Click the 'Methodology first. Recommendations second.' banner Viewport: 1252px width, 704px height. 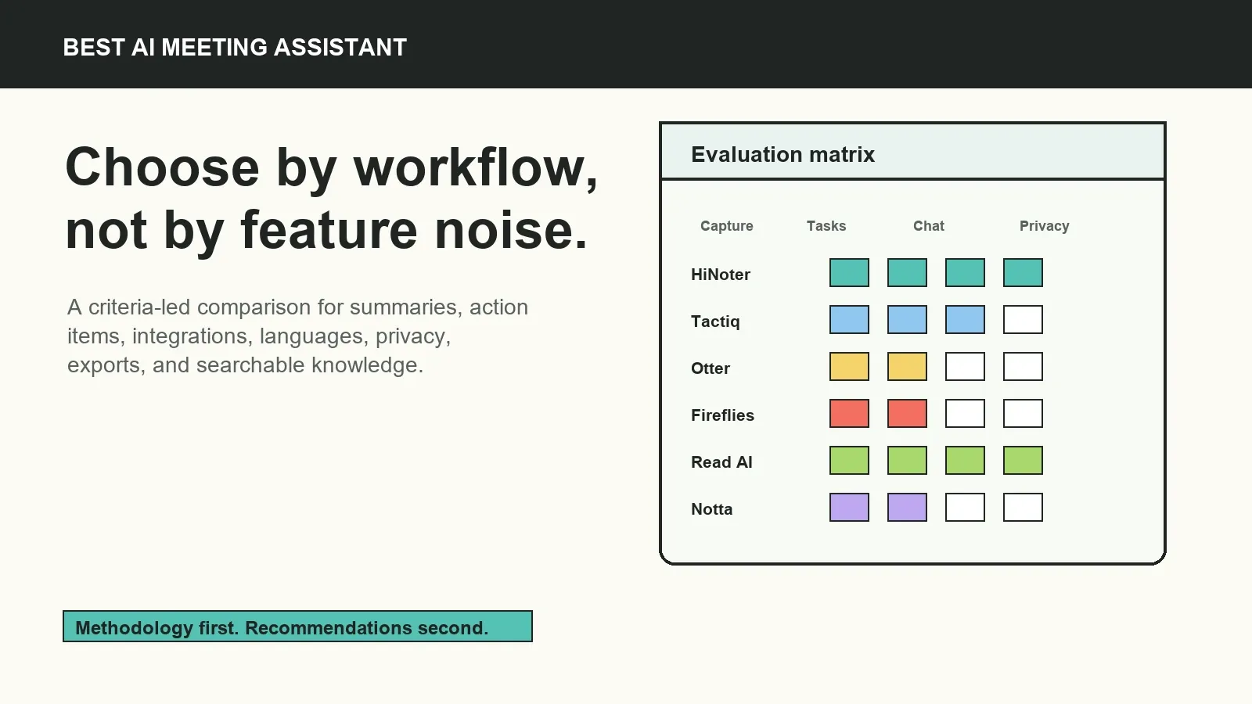(297, 627)
